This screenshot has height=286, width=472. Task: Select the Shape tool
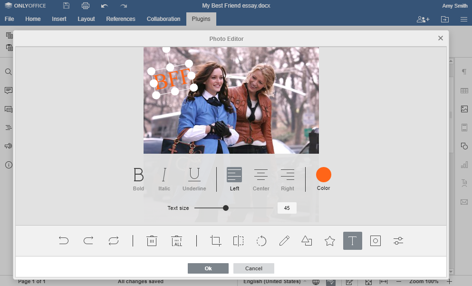click(307, 240)
